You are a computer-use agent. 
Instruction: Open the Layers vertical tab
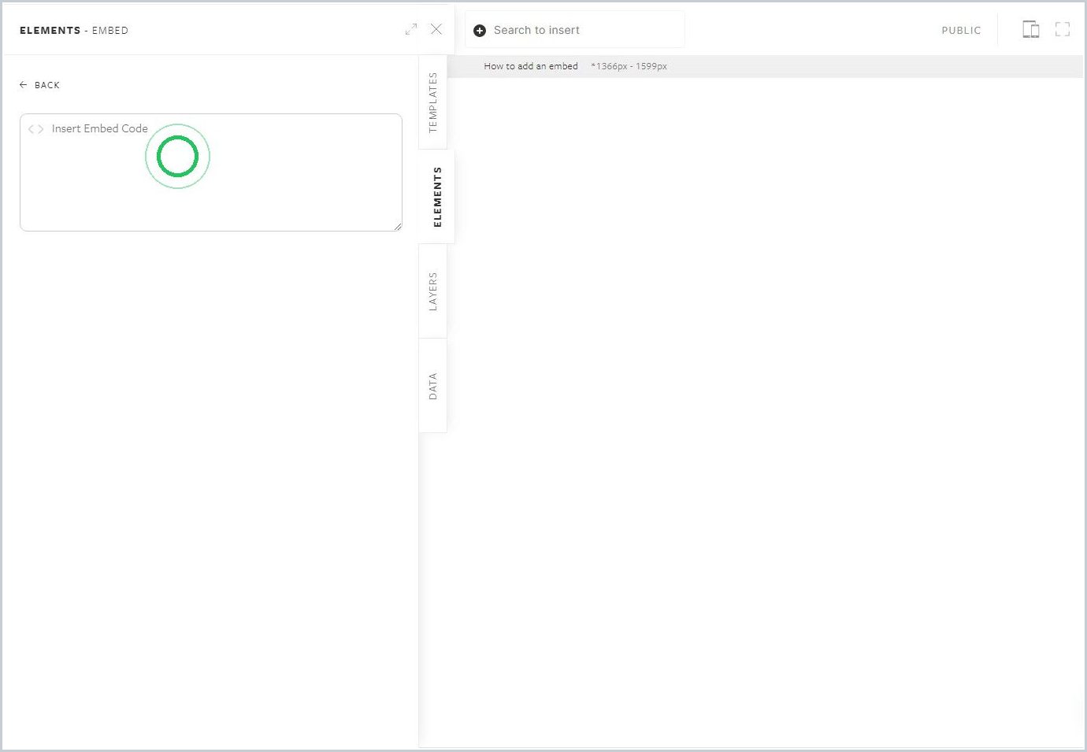pyautogui.click(x=432, y=291)
